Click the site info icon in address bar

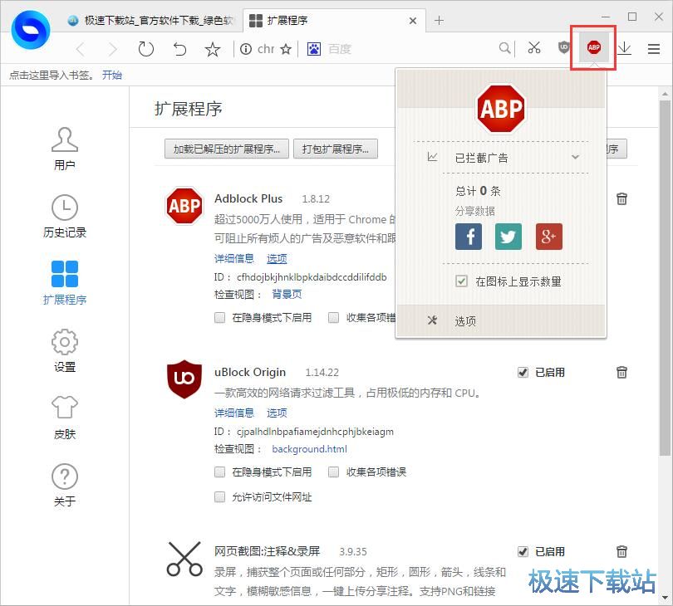point(246,49)
